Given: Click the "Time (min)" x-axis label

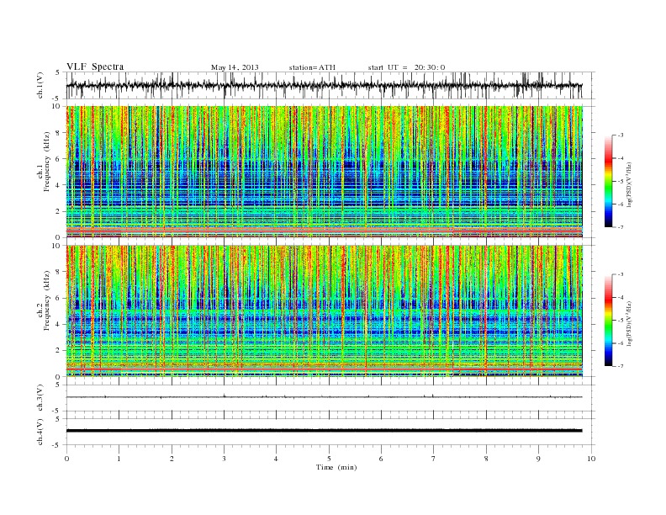Looking at the screenshot, I should tap(336, 467).
